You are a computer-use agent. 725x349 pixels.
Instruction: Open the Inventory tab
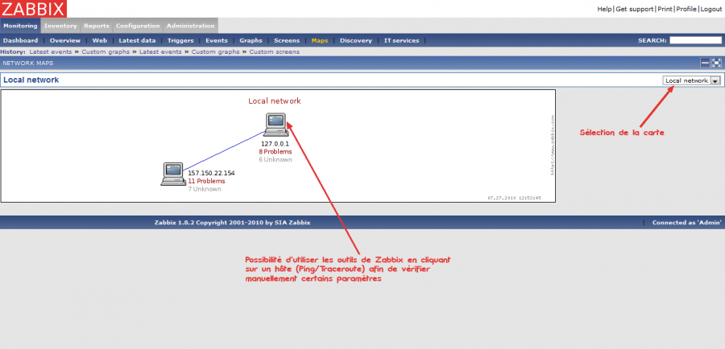(60, 26)
